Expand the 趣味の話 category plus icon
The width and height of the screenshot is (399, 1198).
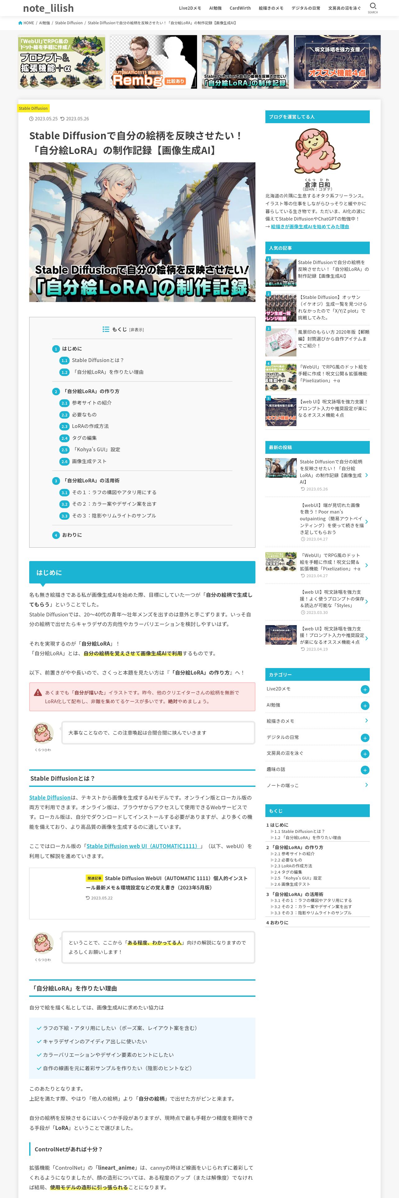pyautogui.click(x=365, y=770)
